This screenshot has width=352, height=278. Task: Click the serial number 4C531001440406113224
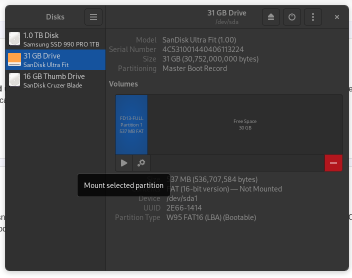203,49
